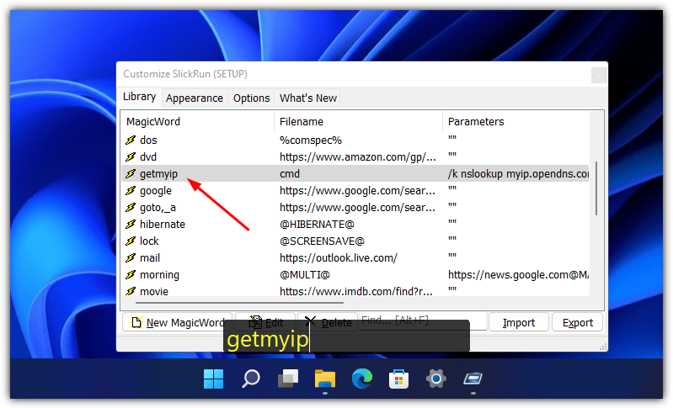This screenshot has height=408, width=673.
Task: Select the movie MagicWord row
Action: [355, 291]
